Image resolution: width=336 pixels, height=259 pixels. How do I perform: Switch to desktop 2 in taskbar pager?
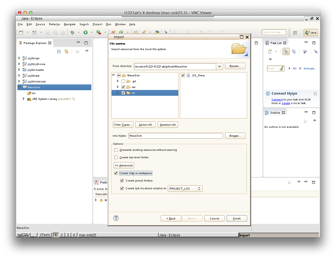click(62, 235)
